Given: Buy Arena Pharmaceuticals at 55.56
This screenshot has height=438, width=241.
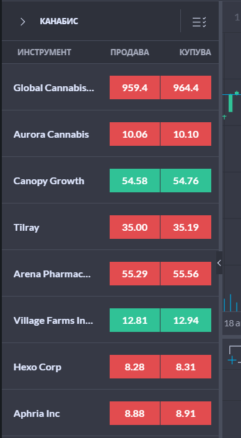Looking at the screenshot, I should [x=186, y=274].
